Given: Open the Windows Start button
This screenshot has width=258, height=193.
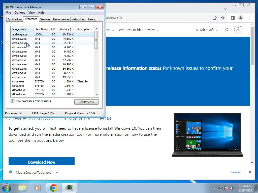Looking at the screenshot, I should point(7,188).
